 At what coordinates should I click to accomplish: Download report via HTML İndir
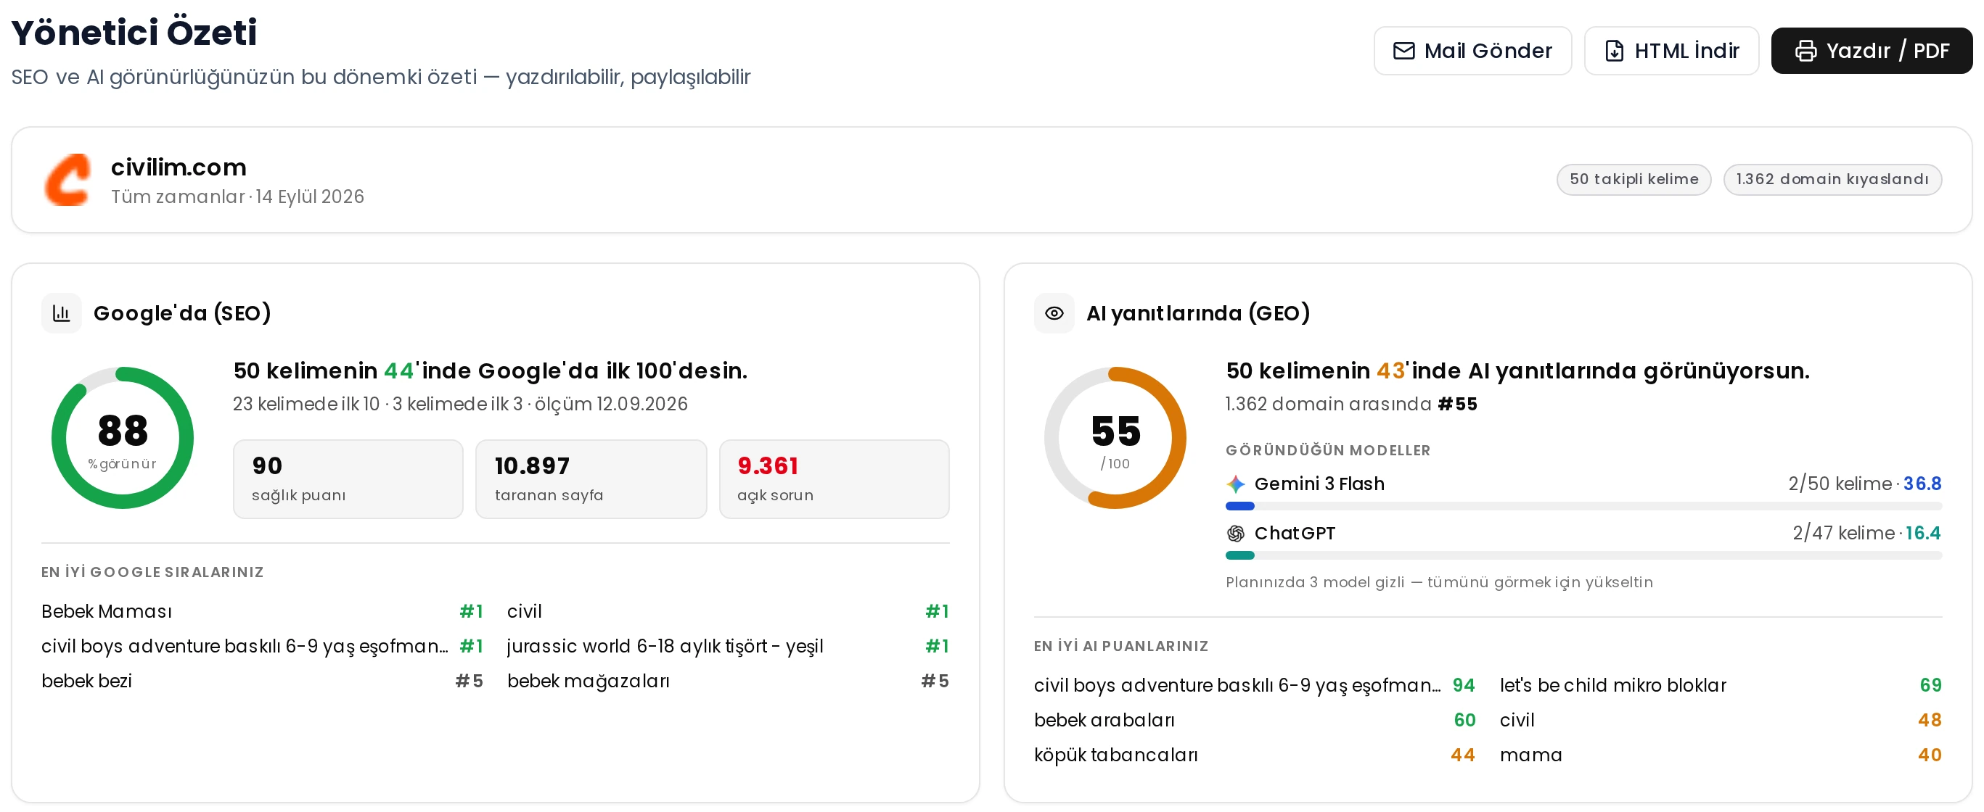click(x=1671, y=51)
